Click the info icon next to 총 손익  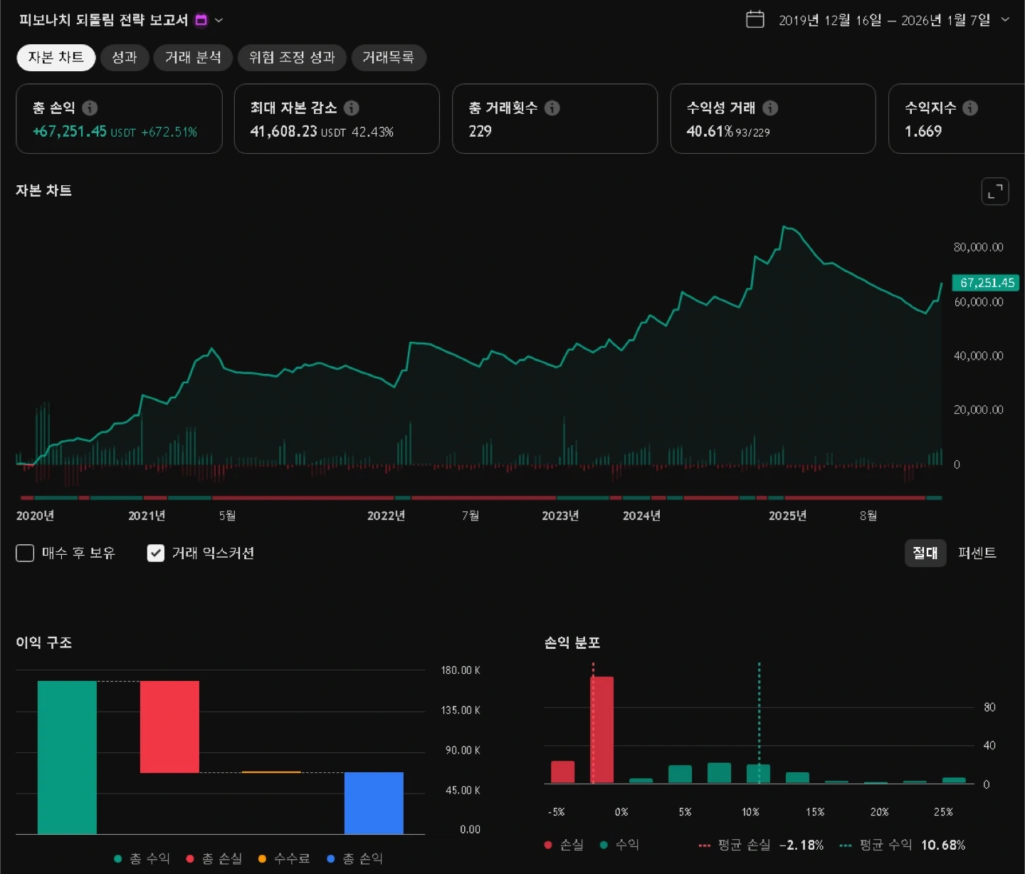point(90,108)
